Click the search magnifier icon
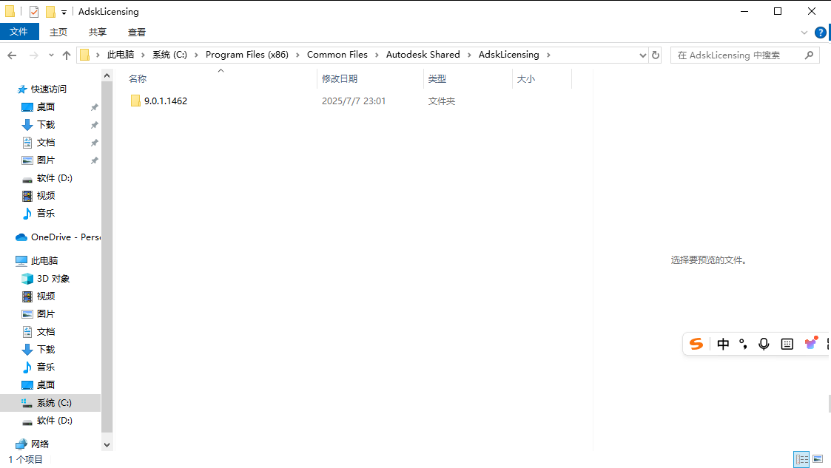This screenshot has height=468, width=831. [x=809, y=55]
